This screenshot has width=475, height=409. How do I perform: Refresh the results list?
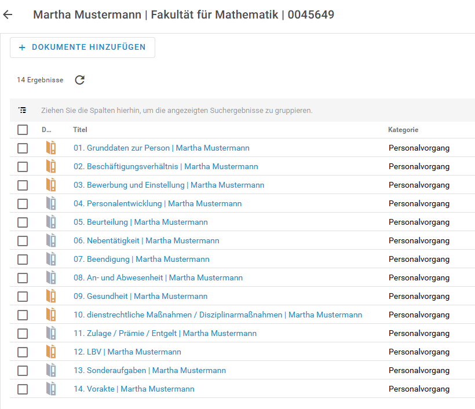[x=79, y=80]
